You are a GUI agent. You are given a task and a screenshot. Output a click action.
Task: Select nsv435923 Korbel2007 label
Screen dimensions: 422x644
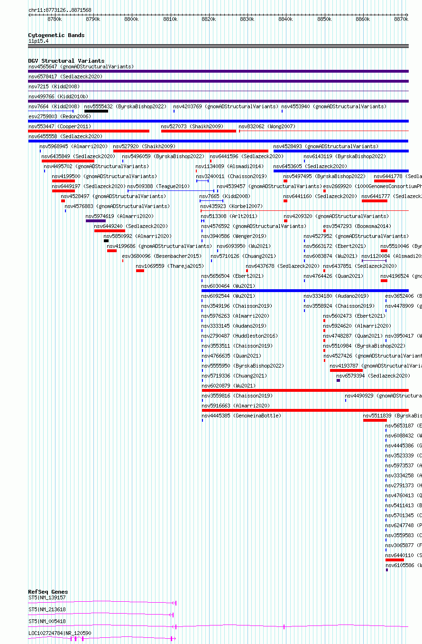pos(231,206)
